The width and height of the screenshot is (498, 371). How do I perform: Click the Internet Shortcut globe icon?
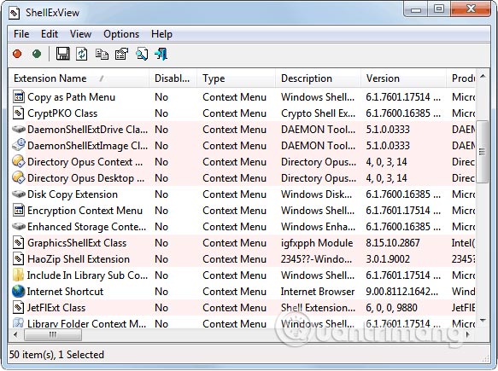[x=19, y=291]
